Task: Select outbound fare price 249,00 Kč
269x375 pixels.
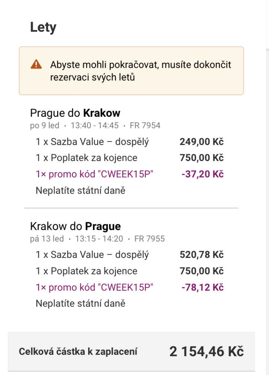Action: pos(202,142)
